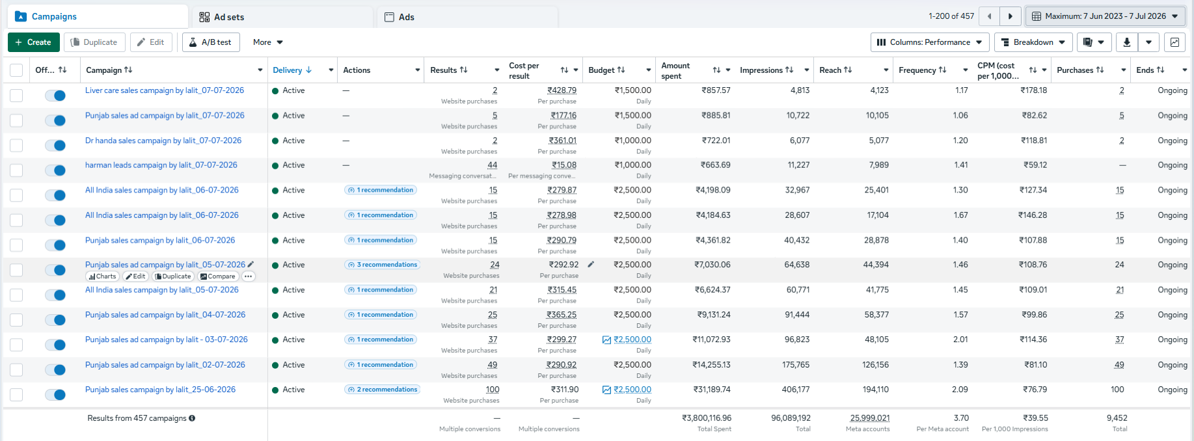1194x441 pixels.
Task: Tick checkbox for Dr handa sales campaign
Action: coord(16,146)
